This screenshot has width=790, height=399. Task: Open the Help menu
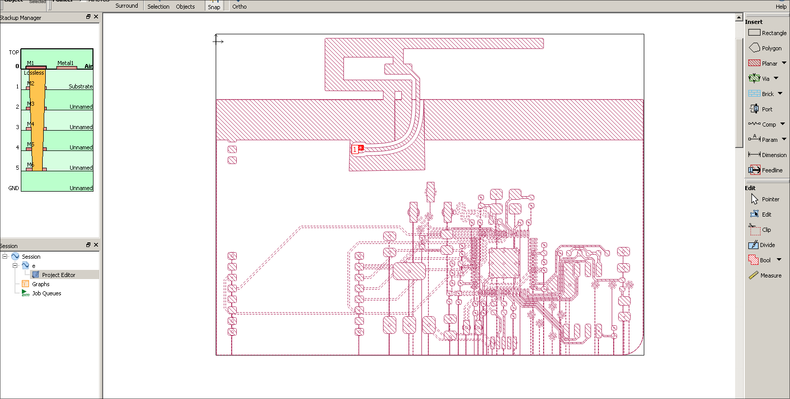(781, 7)
